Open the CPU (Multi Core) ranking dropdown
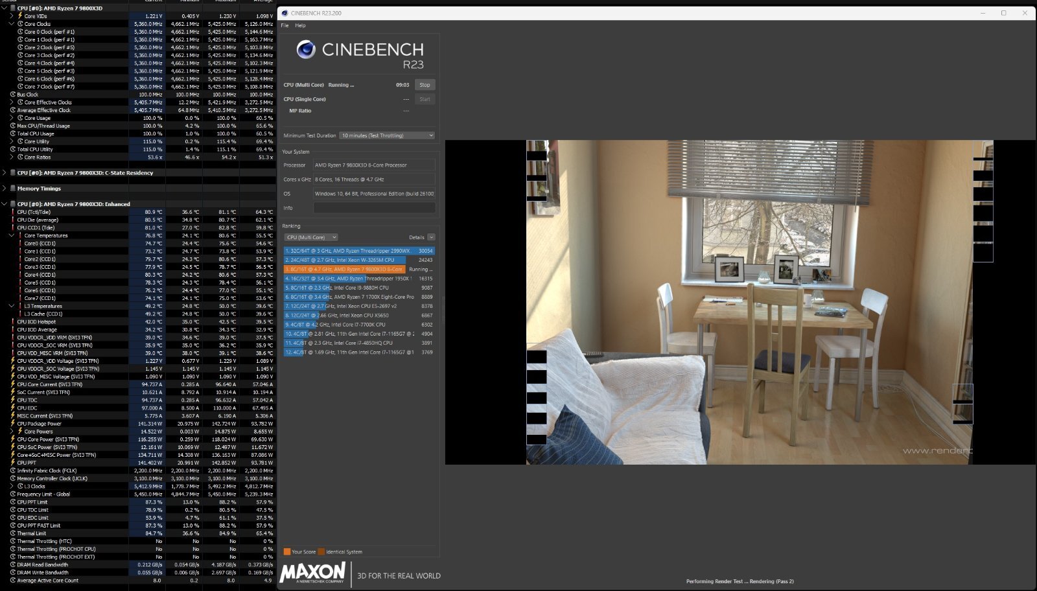Viewport: 1037px width, 591px height. (311, 237)
